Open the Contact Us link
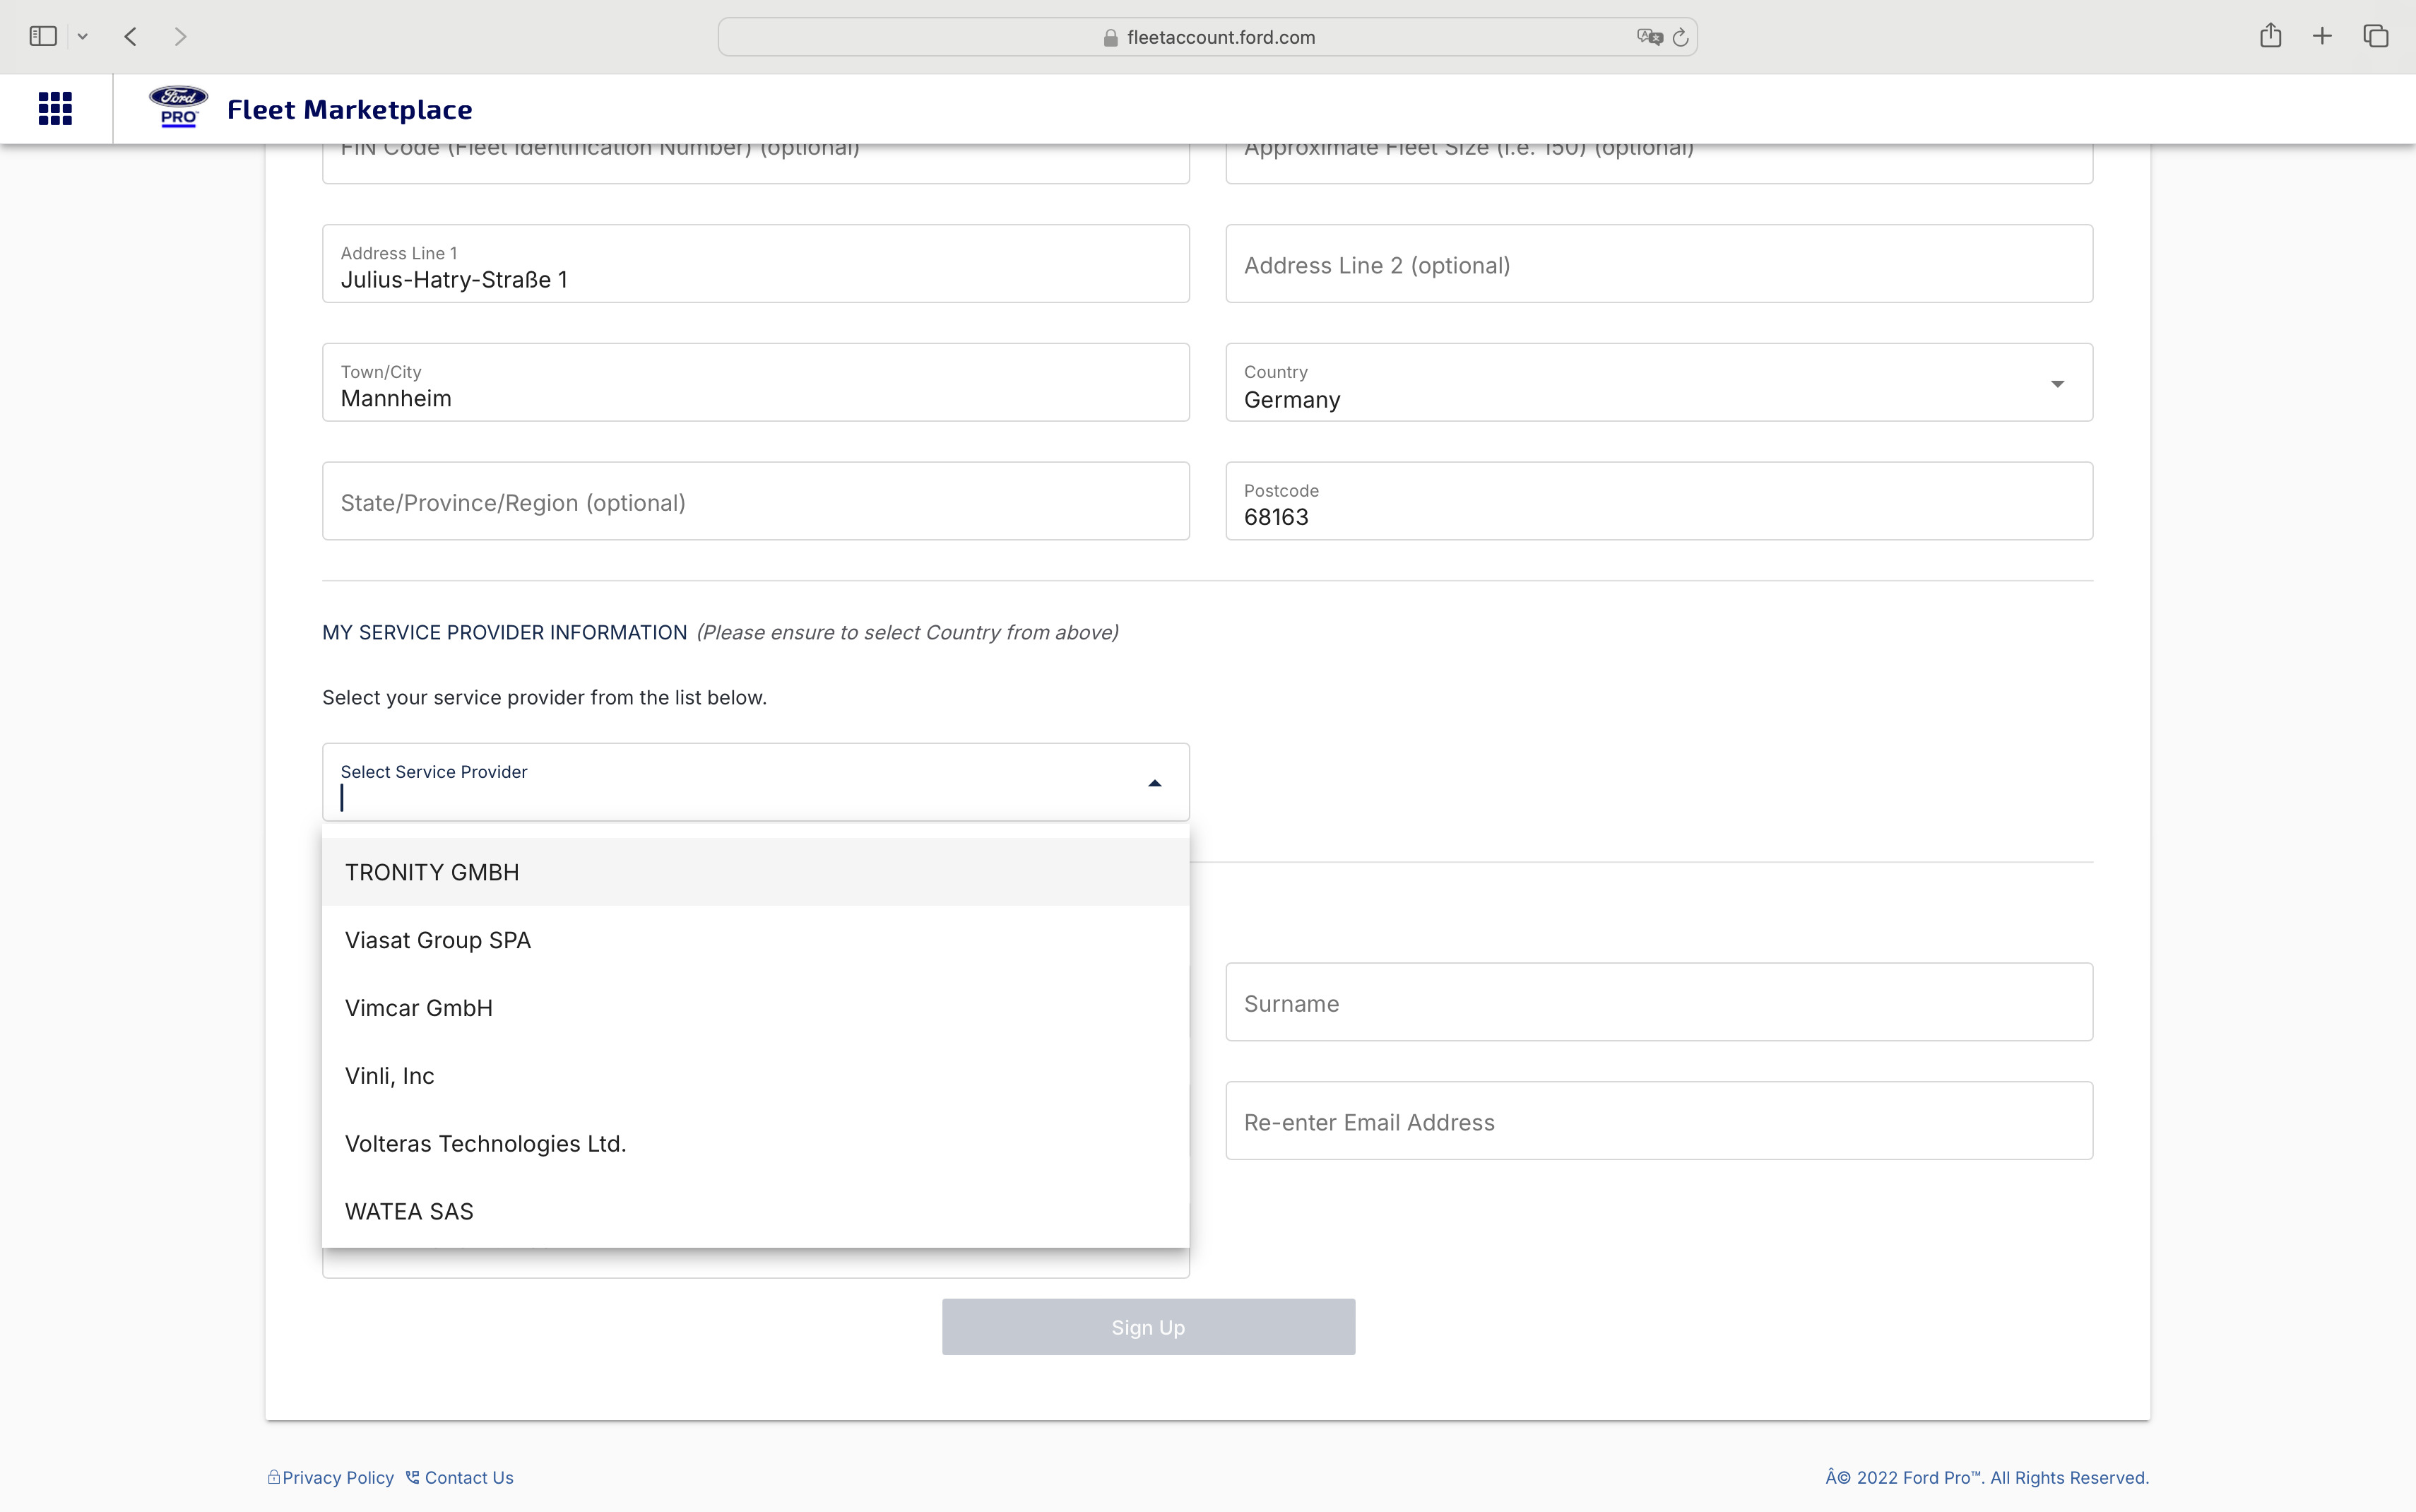2416x1512 pixels. coord(469,1478)
